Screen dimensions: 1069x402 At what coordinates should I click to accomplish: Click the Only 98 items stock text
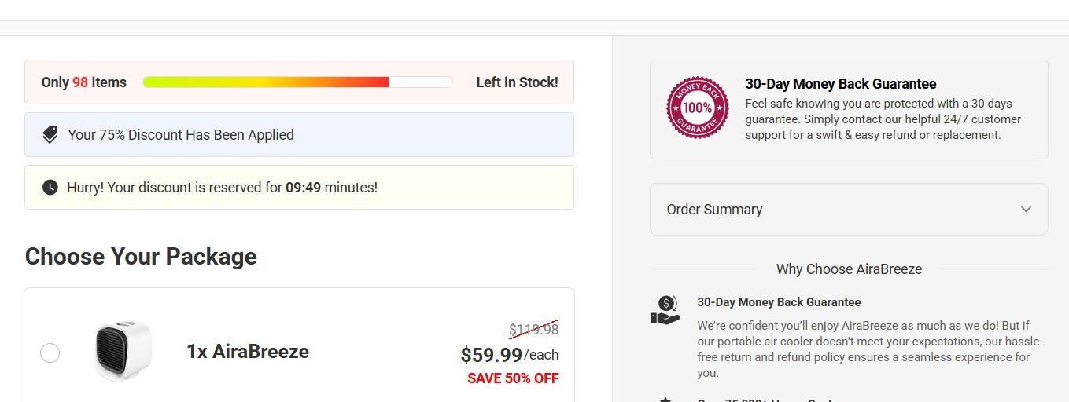point(84,82)
